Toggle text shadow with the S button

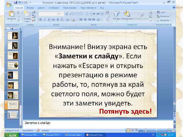click(58, 20)
